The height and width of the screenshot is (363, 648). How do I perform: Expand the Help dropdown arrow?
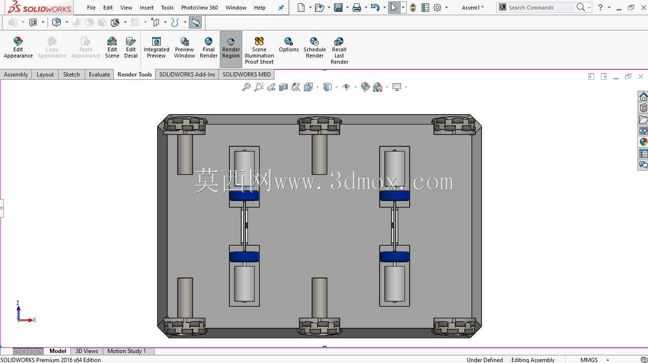tap(609, 8)
